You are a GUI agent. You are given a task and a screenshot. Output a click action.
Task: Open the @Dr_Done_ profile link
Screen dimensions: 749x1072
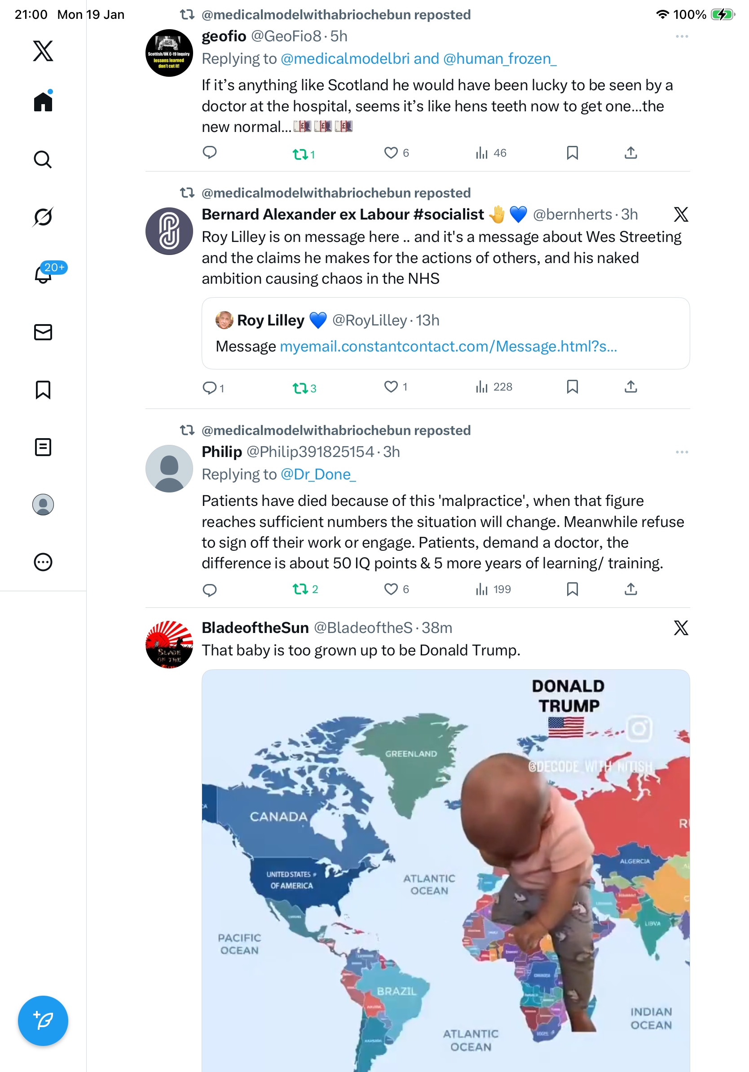[x=318, y=474]
